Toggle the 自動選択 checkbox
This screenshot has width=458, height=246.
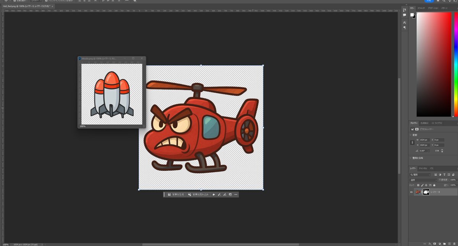point(15,1)
